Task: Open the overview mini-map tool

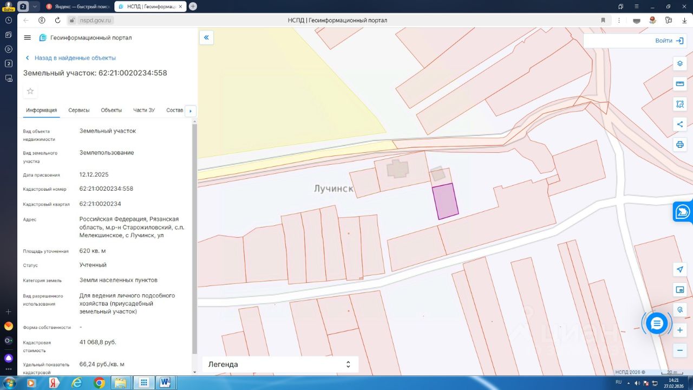Action: [x=680, y=290]
